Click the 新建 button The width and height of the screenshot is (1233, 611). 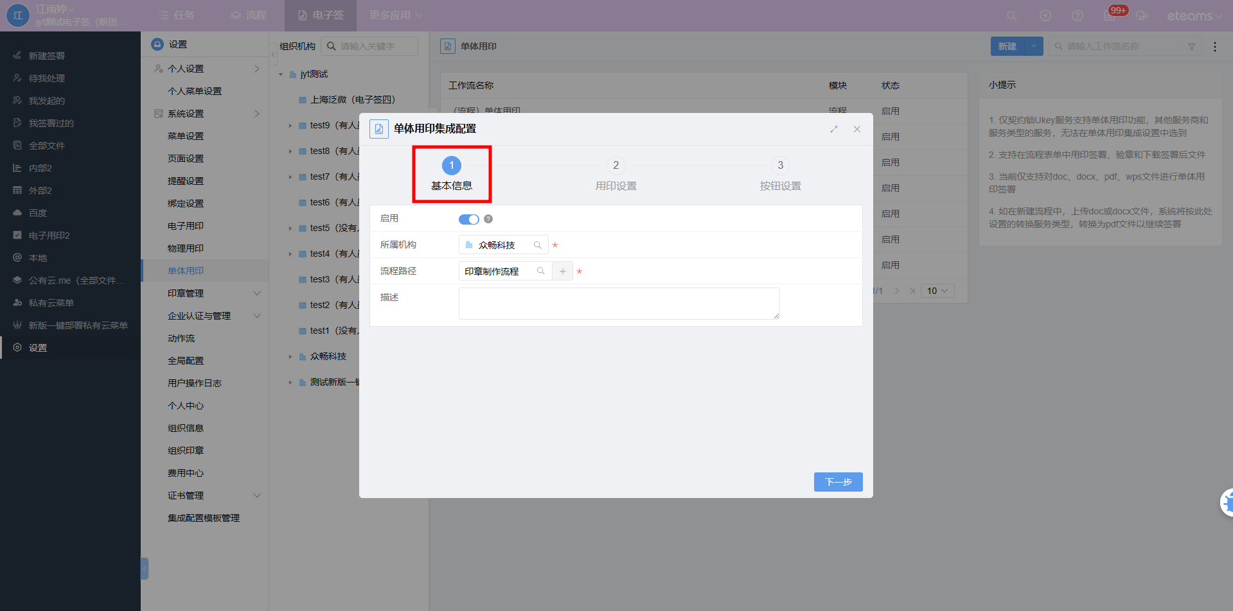tap(1007, 46)
